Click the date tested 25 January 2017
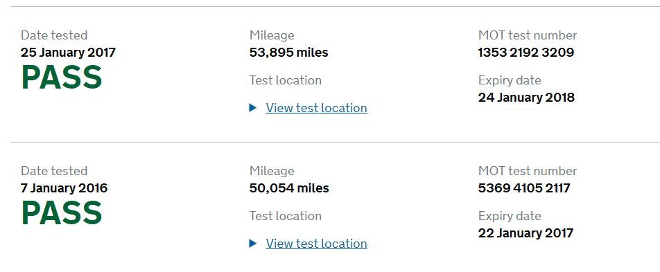 (x=68, y=53)
